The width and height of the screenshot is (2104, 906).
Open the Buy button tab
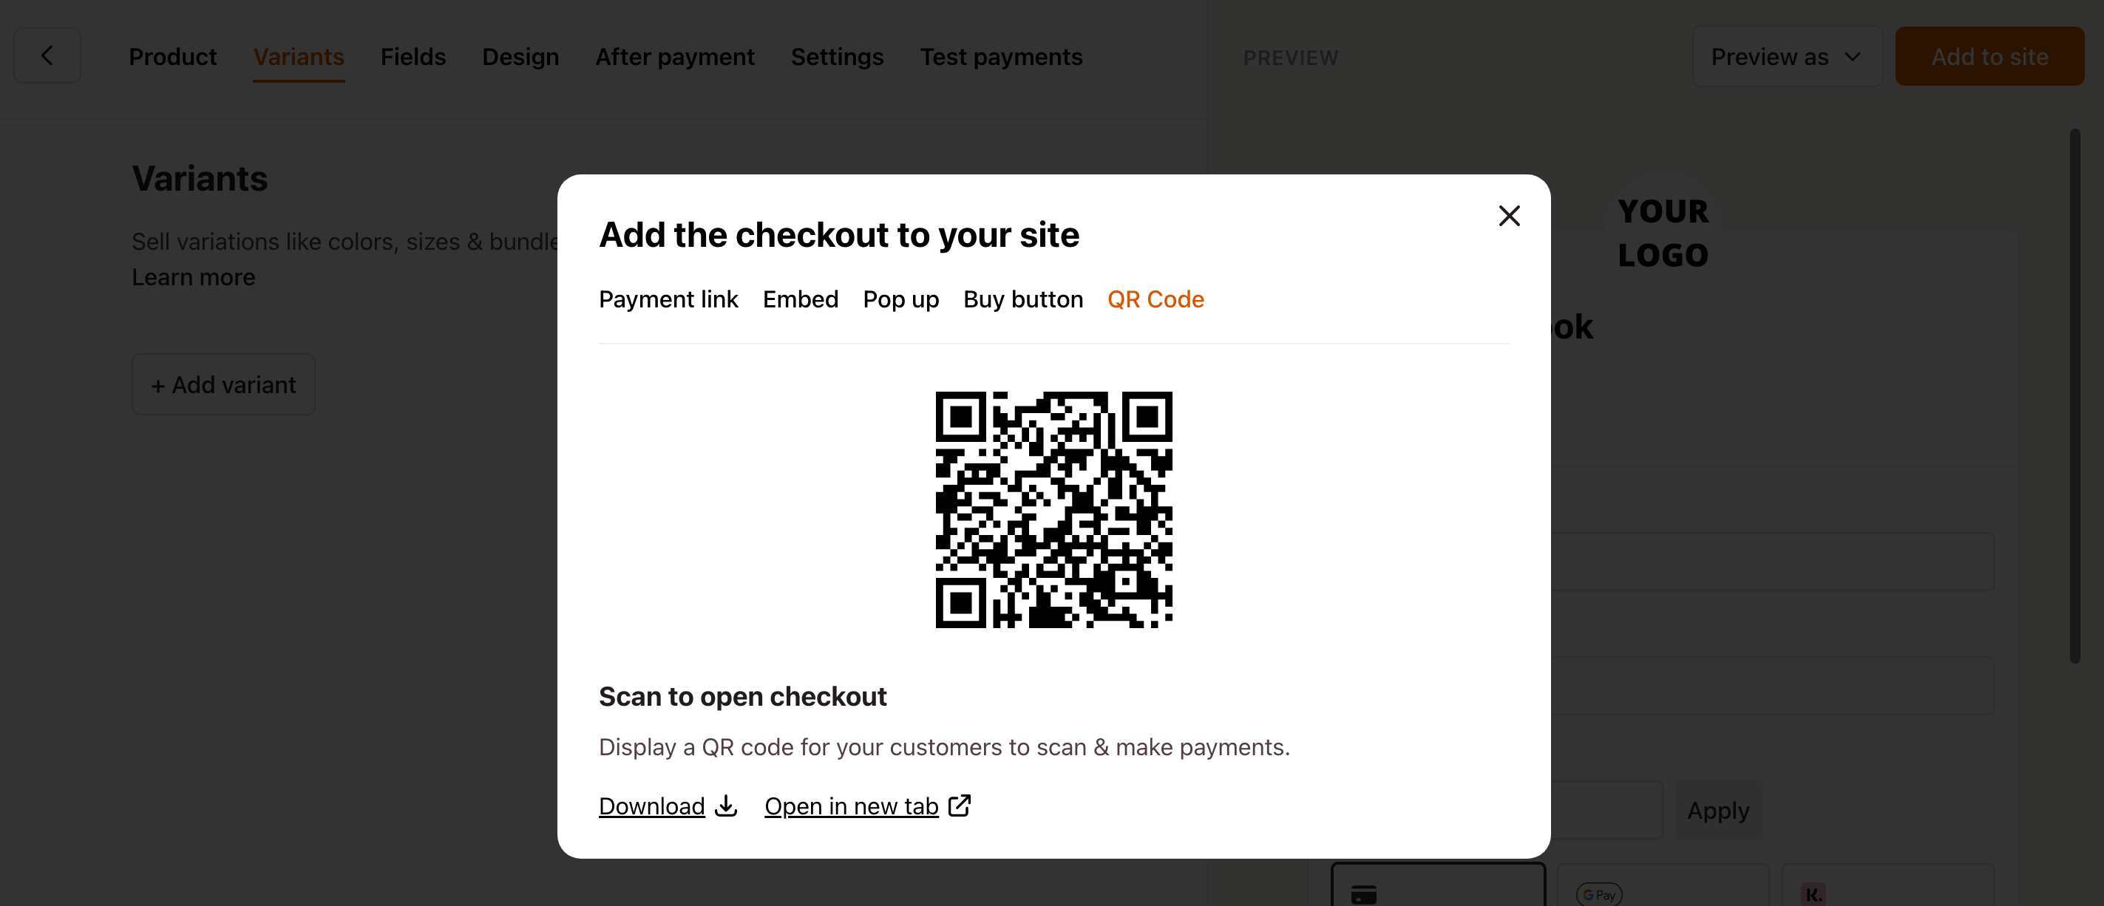[x=1022, y=299]
